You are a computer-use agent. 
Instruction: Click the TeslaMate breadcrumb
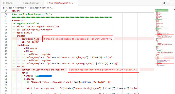19,8
